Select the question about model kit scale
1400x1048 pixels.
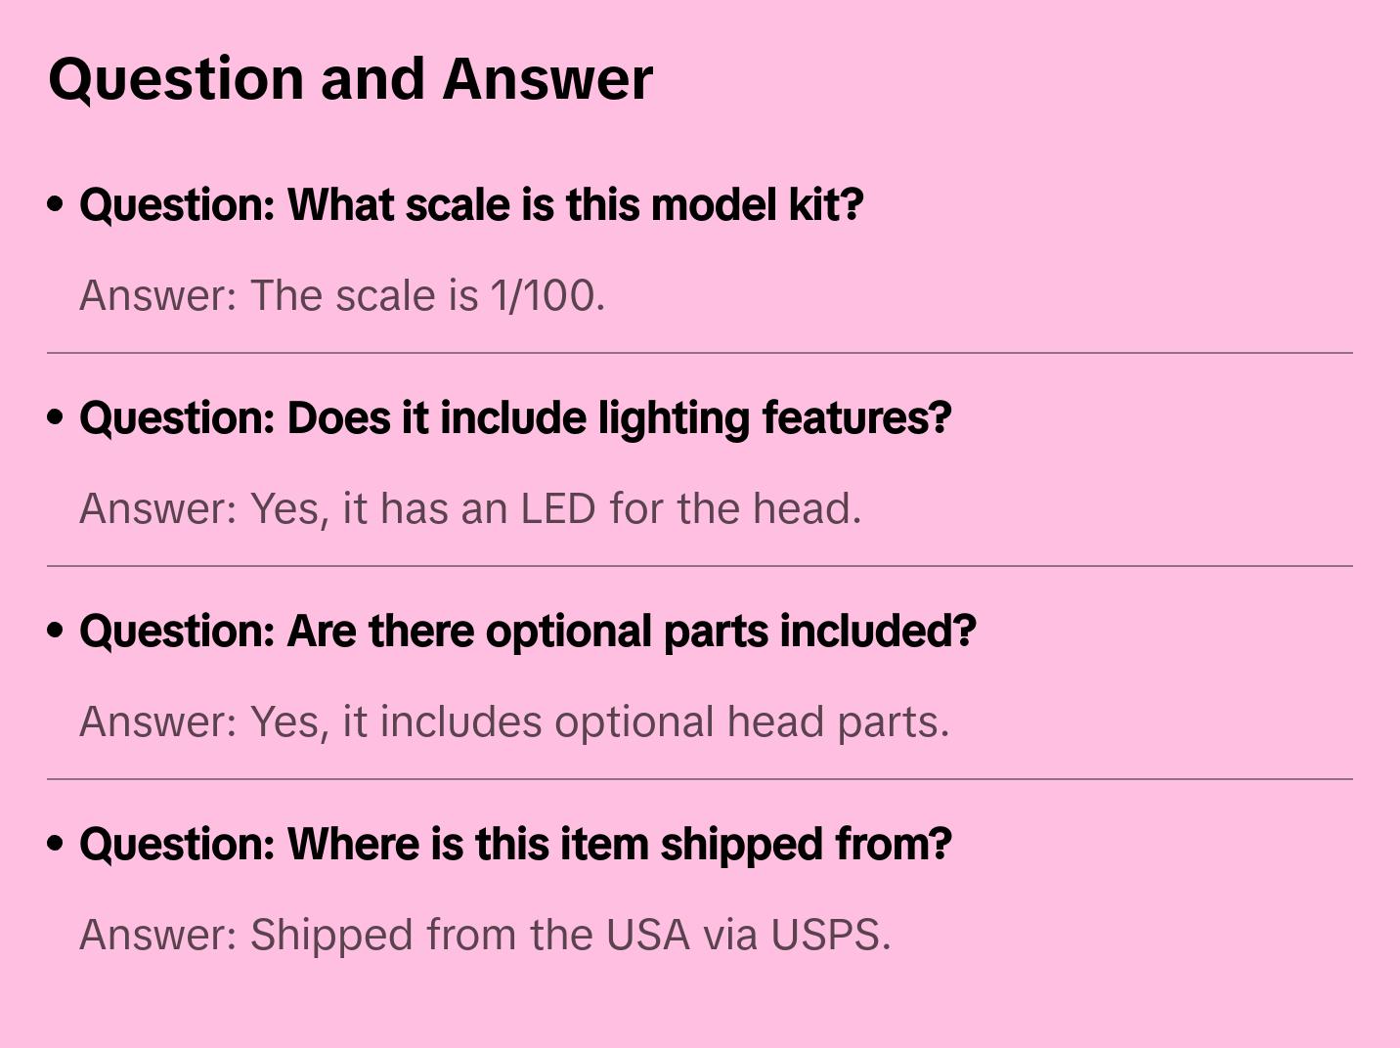pos(471,205)
